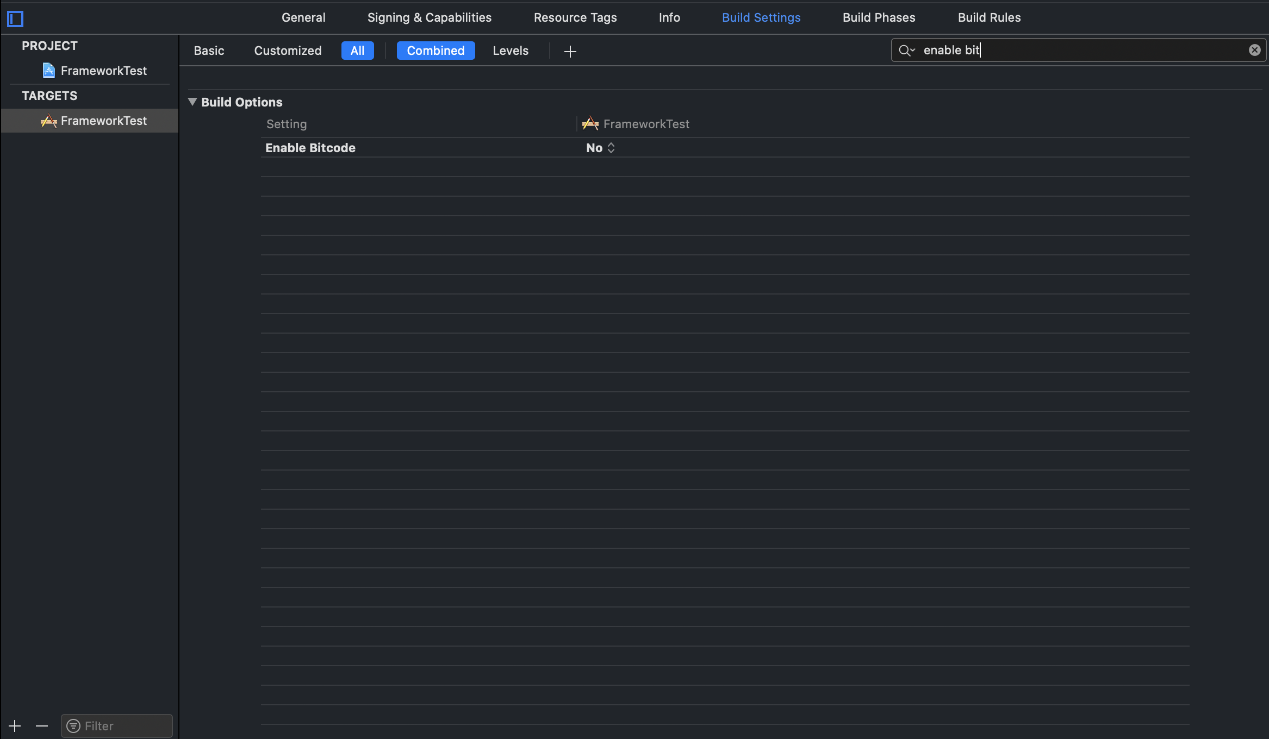Open the General tab
This screenshot has width=1269, height=739.
(303, 17)
